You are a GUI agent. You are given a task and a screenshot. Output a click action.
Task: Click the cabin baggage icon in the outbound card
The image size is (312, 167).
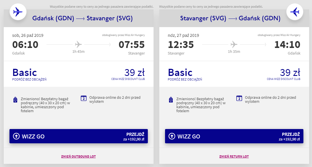15,100
